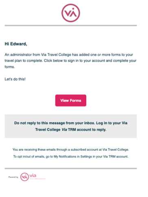Click the italic 'Via' word in notice
The height and width of the screenshot is (197, 148).
click(64, 129)
